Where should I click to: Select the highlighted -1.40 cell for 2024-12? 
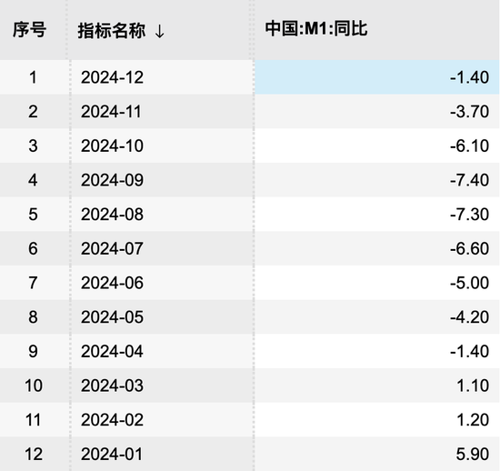(377, 77)
